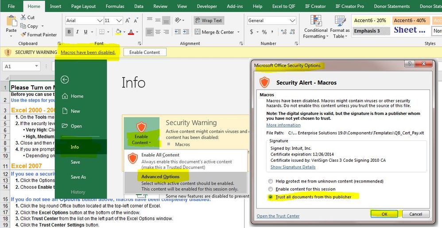The width and height of the screenshot is (442, 228).
Task: Open the IIF Creator tab
Action: pyautogui.click(x=315, y=6)
